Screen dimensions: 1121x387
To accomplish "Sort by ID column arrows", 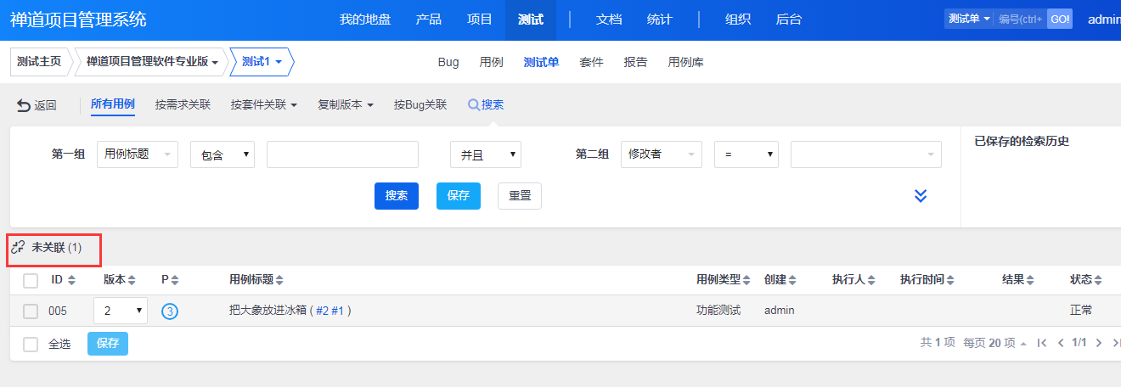I will (71, 280).
